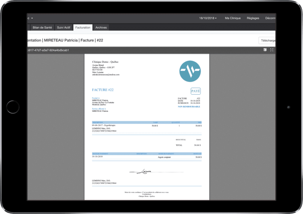Click the PDF fullscreen expand icon
Screen dimensions: 303x214
point(272,50)
